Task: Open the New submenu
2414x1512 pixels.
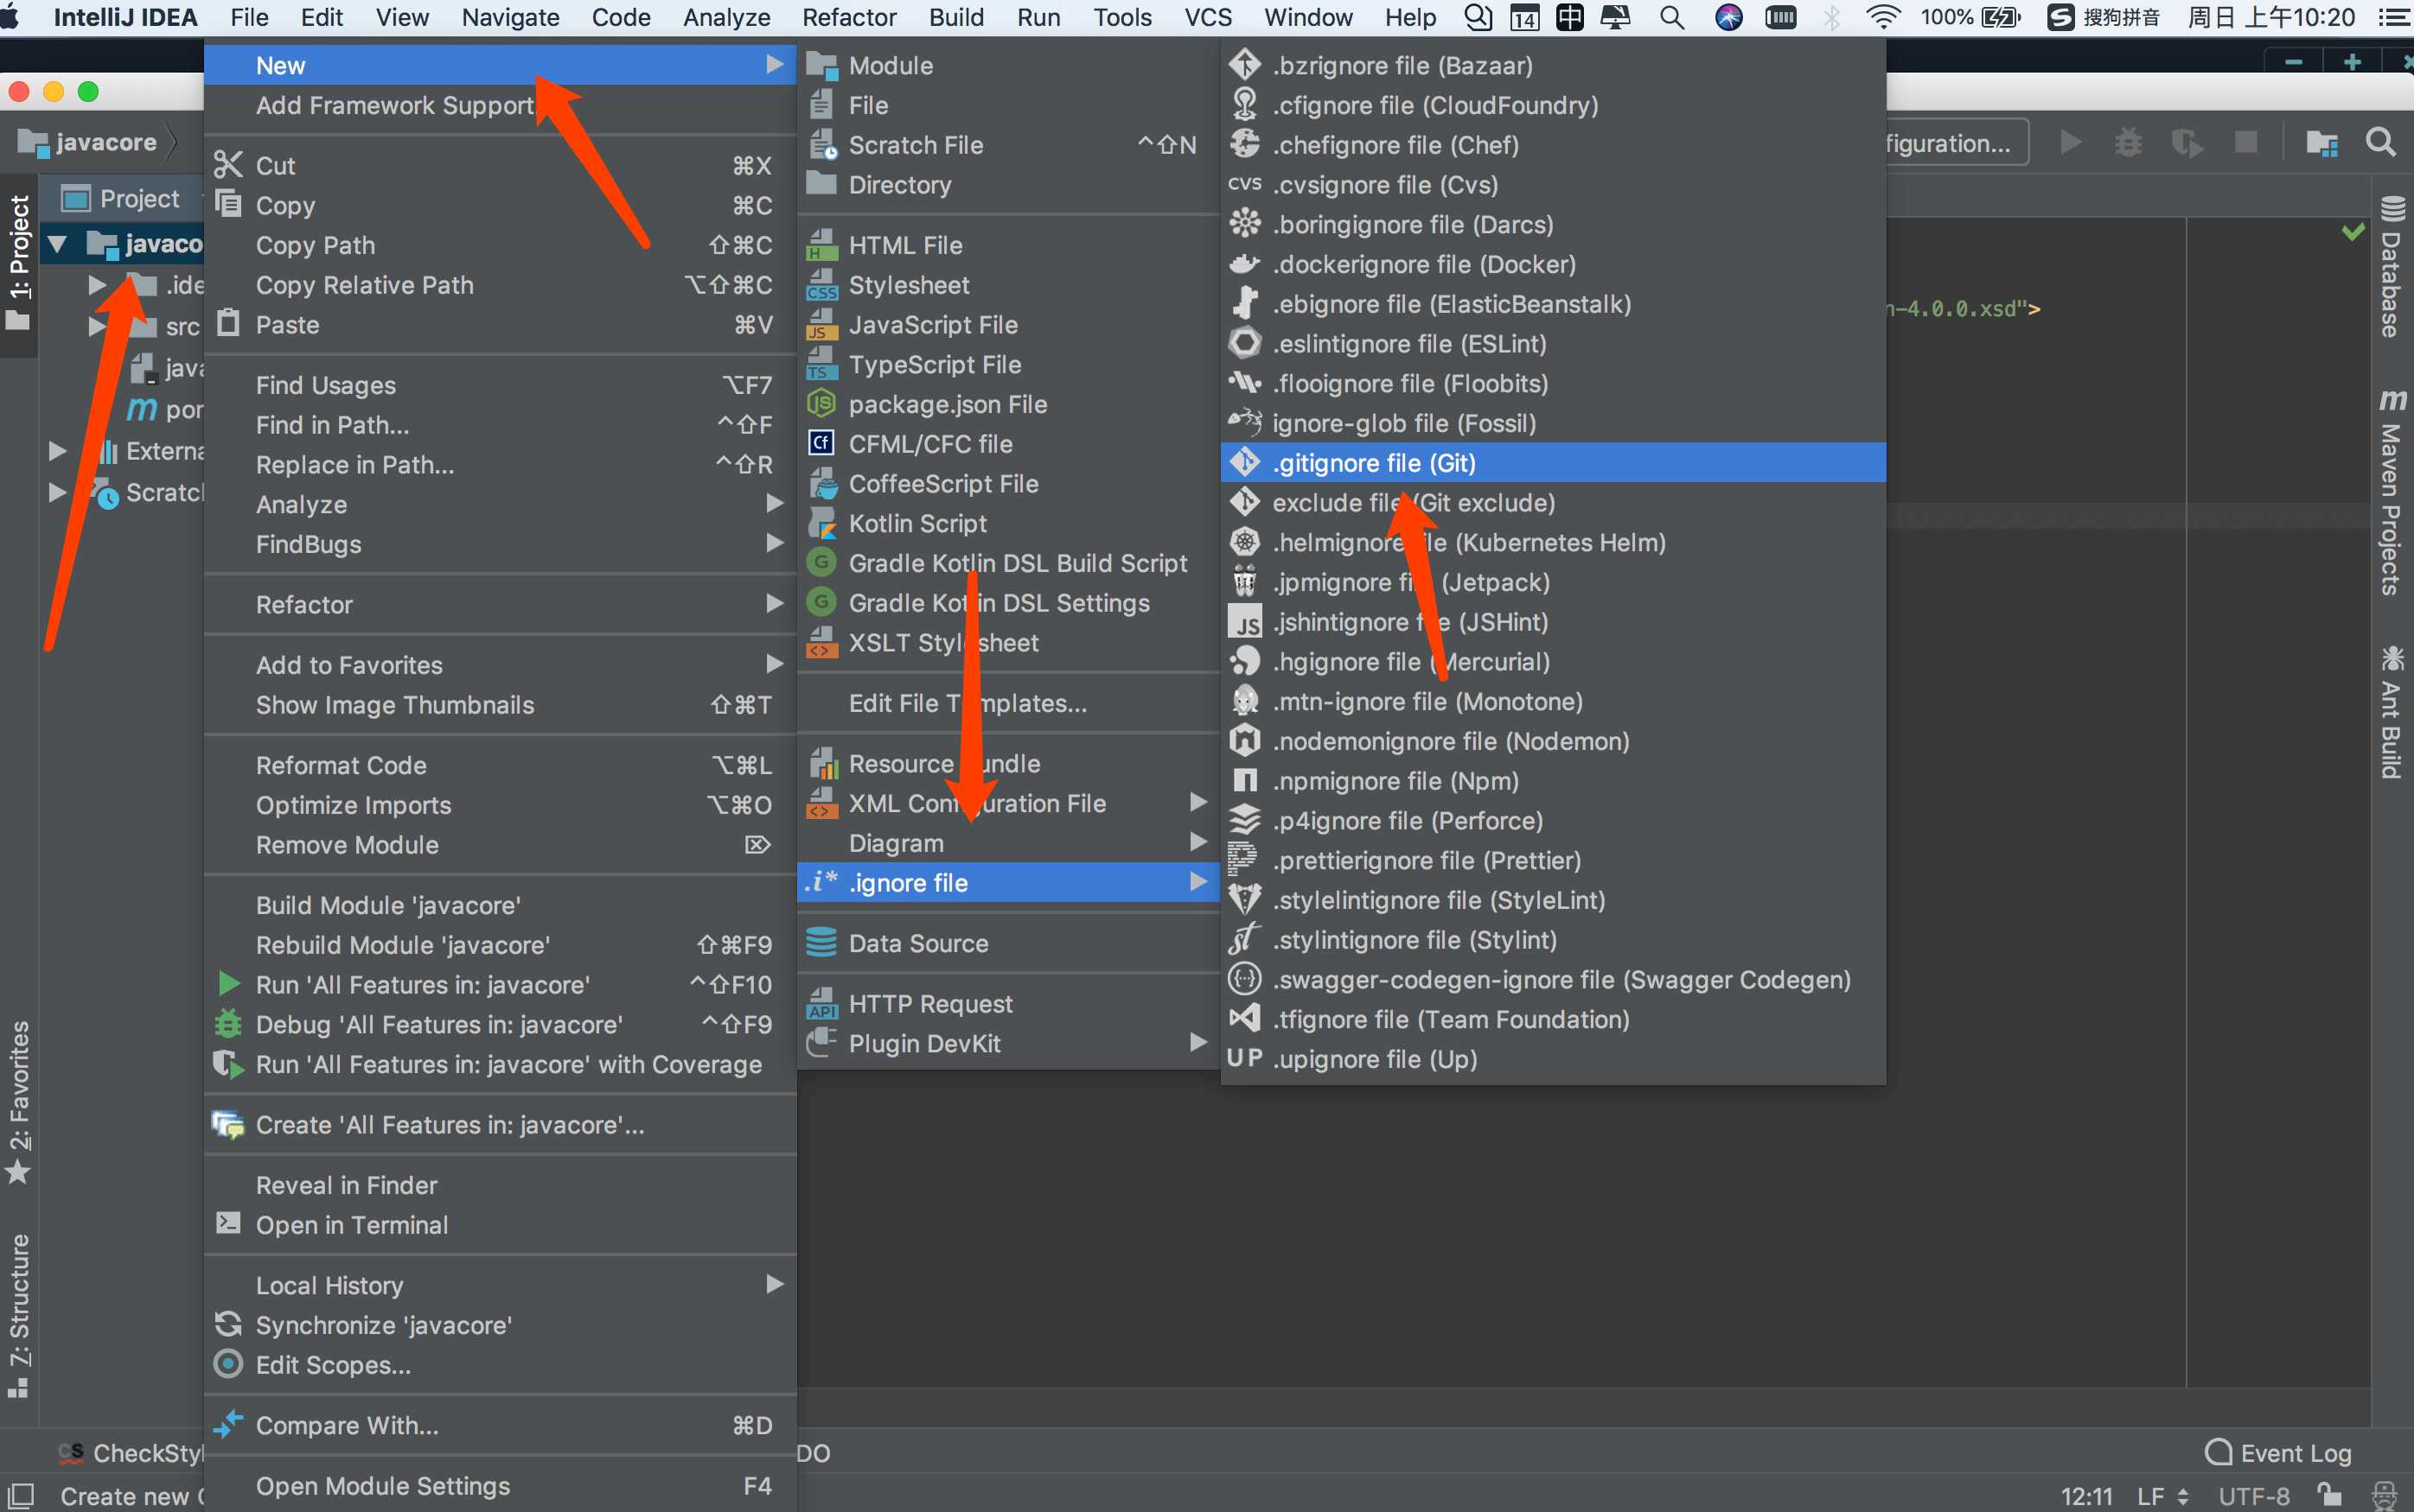Action: (501, 65)
